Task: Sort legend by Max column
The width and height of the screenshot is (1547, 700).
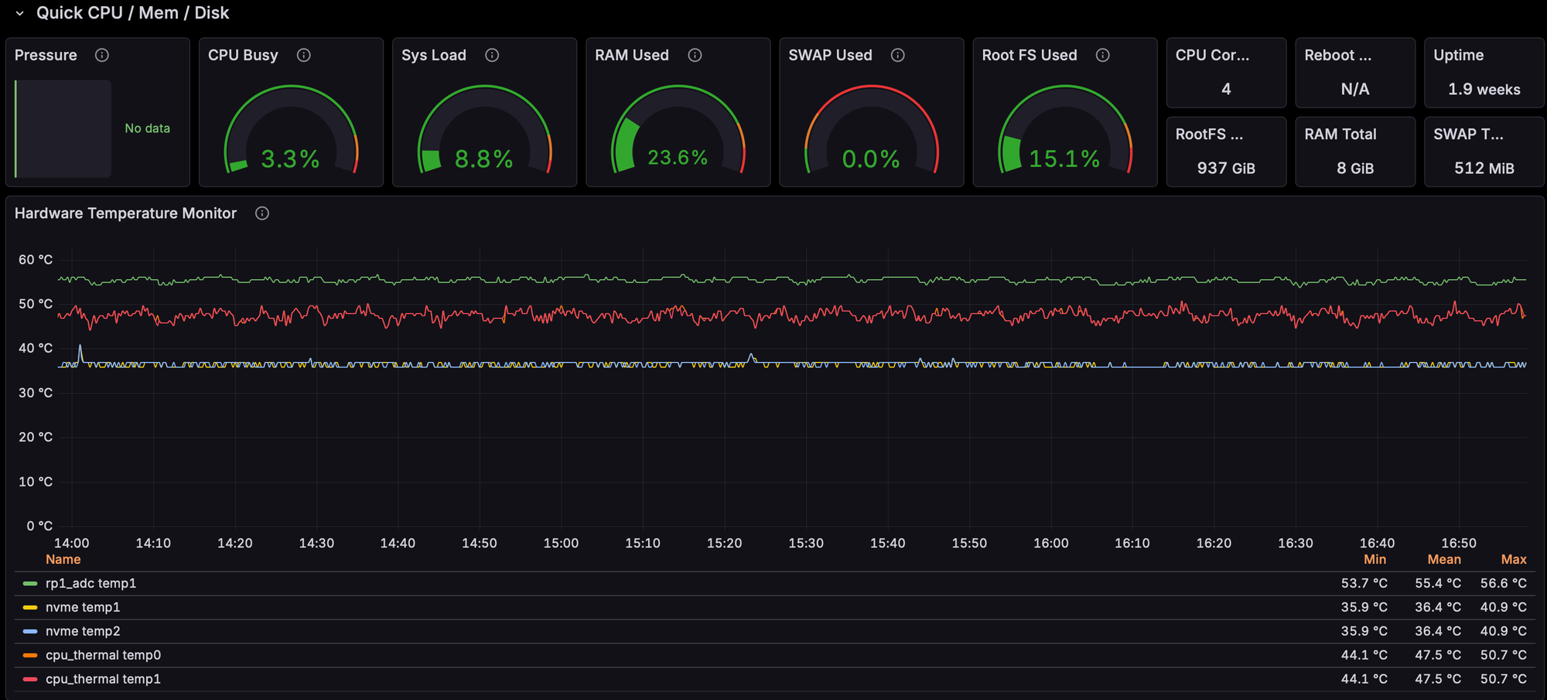Action: tap(1513, 559)
